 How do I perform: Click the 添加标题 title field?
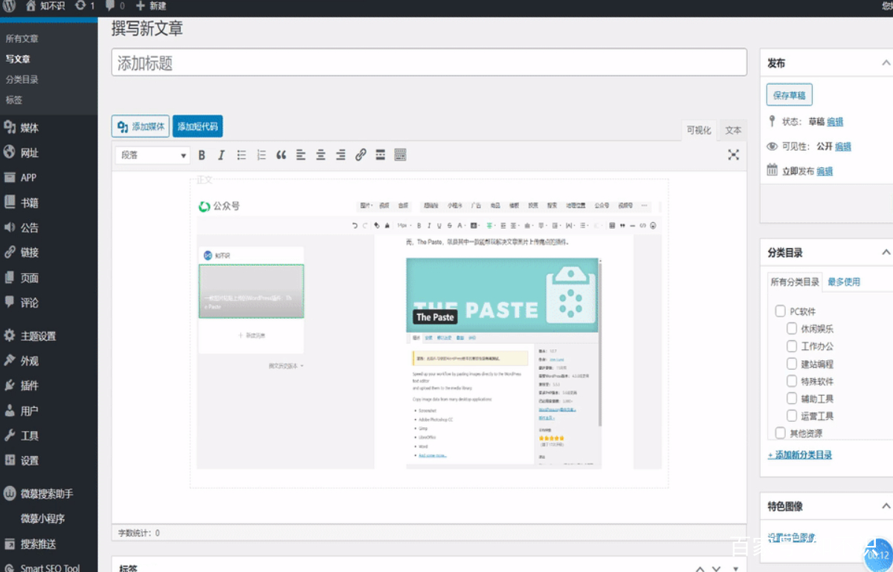point(429,62)
